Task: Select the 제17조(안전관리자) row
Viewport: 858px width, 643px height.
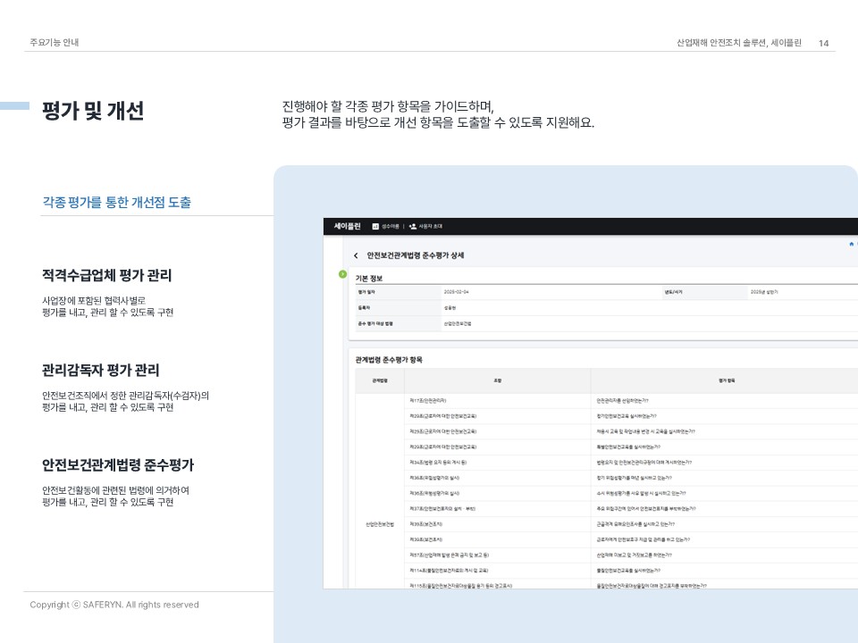Action: tap(428, 400)
